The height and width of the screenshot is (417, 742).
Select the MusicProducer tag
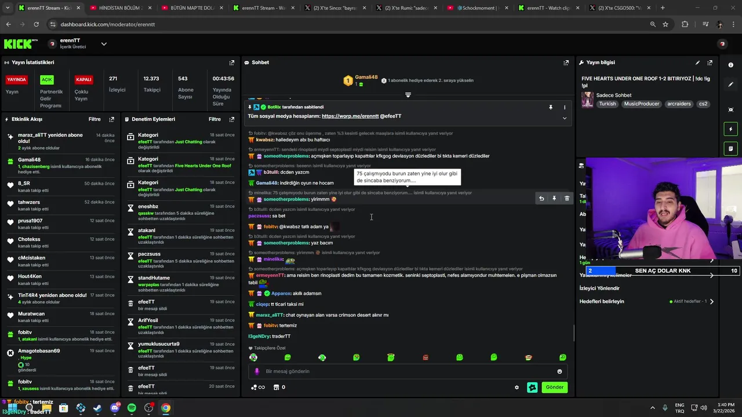tap(642, 104)
